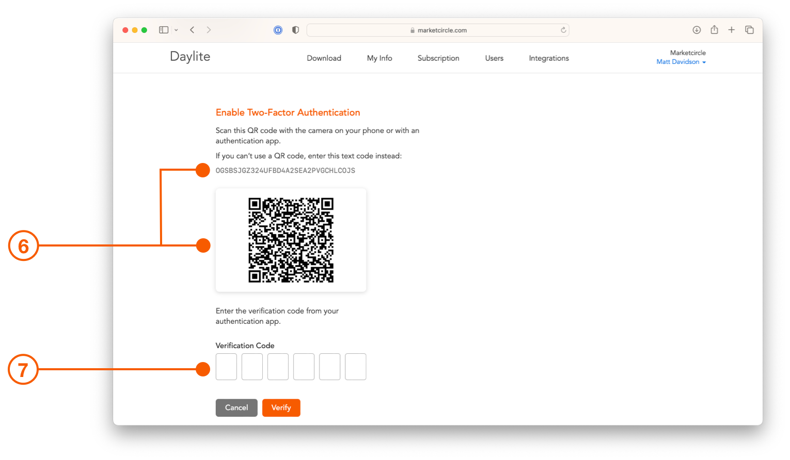The image size is (790, 460).
Task: Reload the page with refresh icon
Action: point(563,30)
